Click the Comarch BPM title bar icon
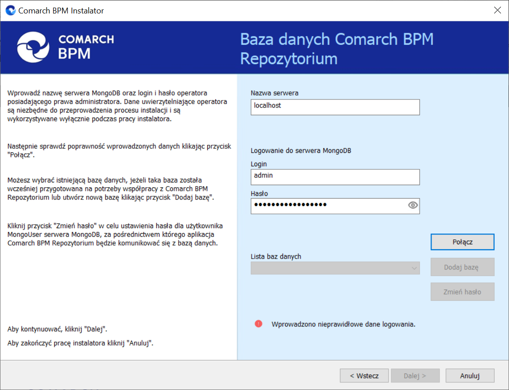Viewport: 509px width, 390px height. [x=11, y=10]
